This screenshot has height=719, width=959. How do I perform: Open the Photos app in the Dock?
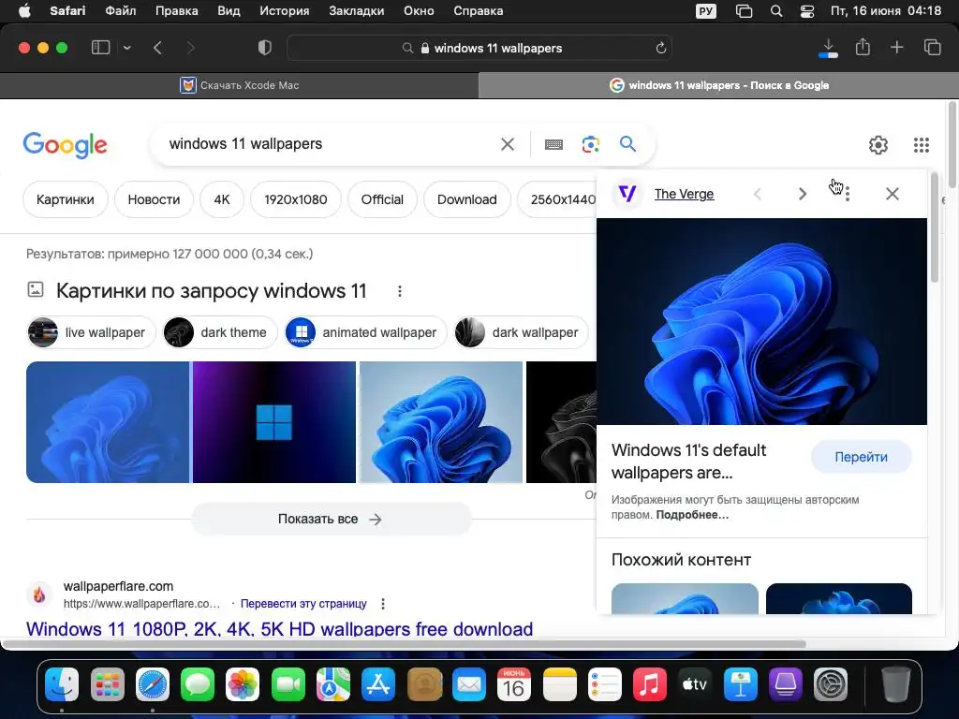(243, 684)
